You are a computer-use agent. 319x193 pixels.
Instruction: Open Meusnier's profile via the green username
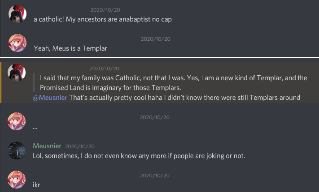(48, 146)
